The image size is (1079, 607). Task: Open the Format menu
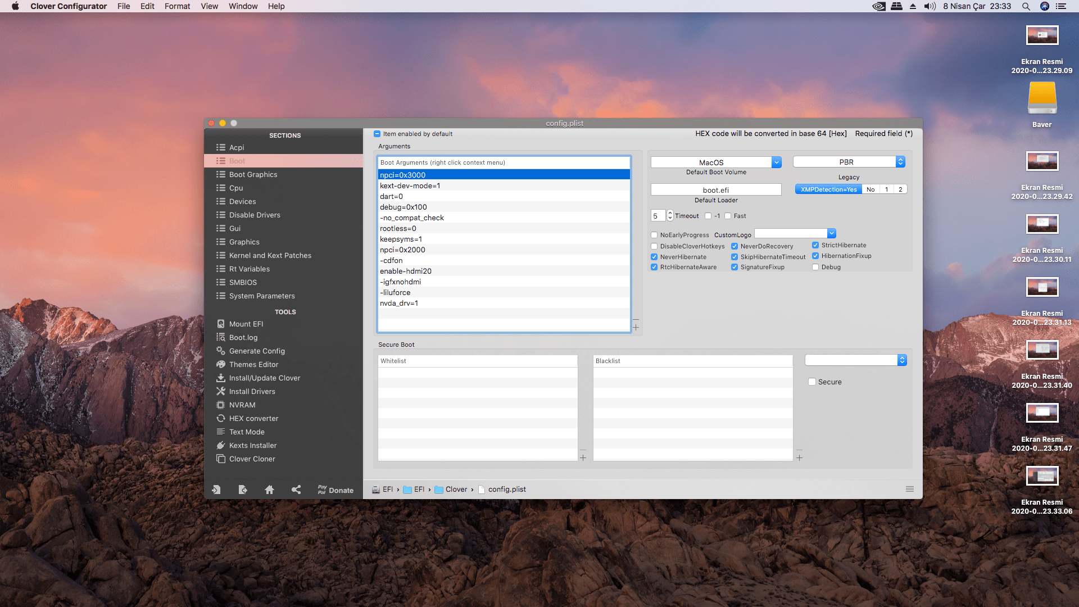(177, 6)
